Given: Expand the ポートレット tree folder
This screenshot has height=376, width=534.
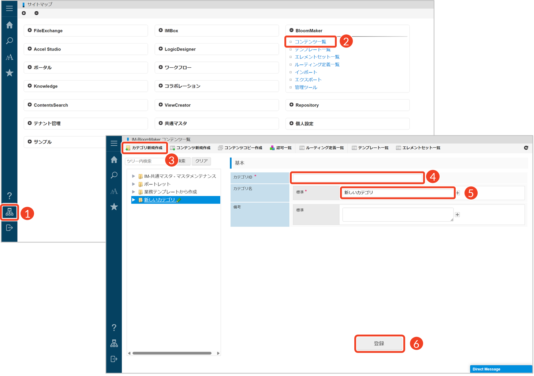Looking at the screenshot, I should pyautogui.click(x=134, y=184).
